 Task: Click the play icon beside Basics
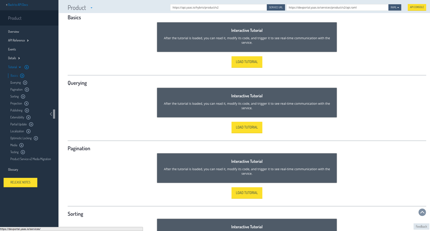point(22,76)
